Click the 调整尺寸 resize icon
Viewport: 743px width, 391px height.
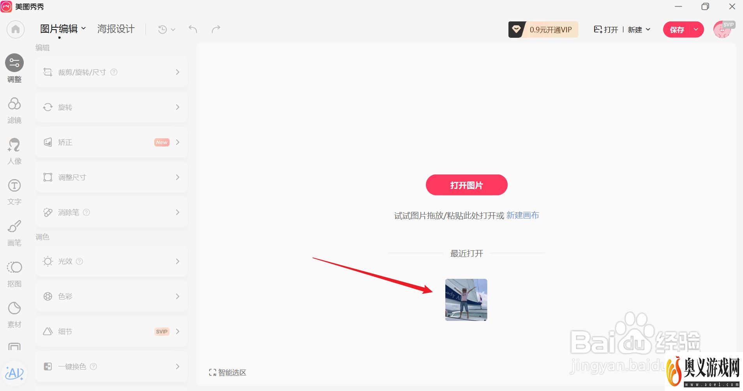pos(48,177)
